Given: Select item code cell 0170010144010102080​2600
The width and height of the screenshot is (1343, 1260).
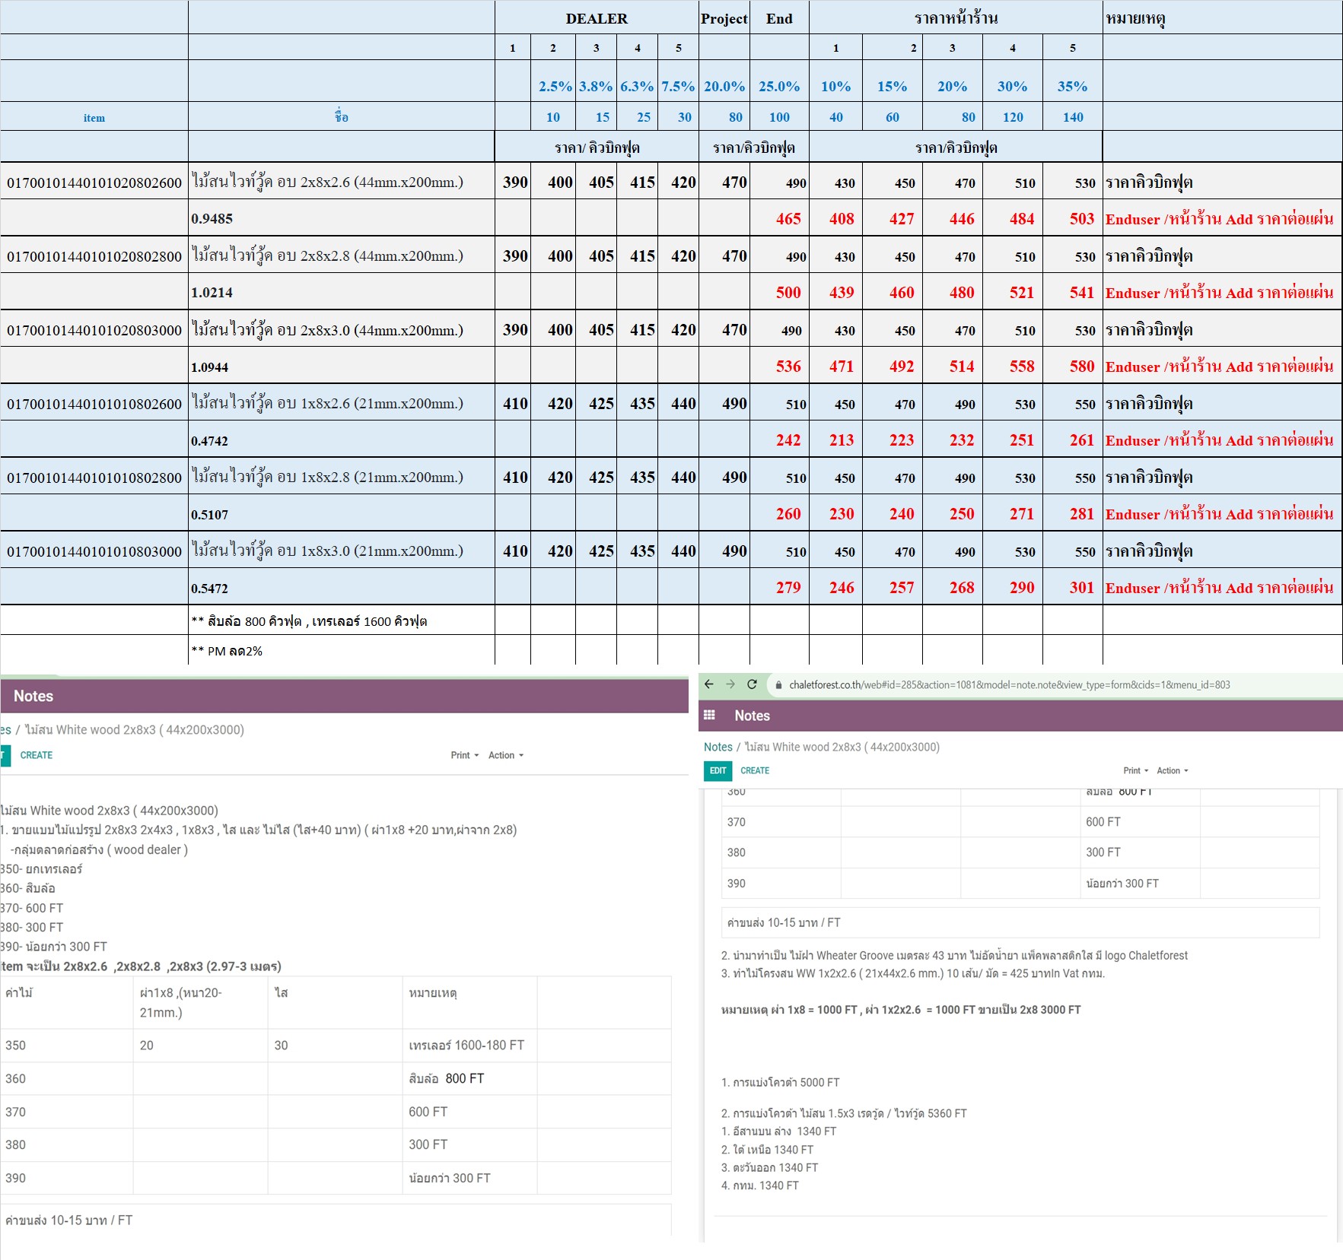Looking at the screenshot, I should (x=94, y=182).
